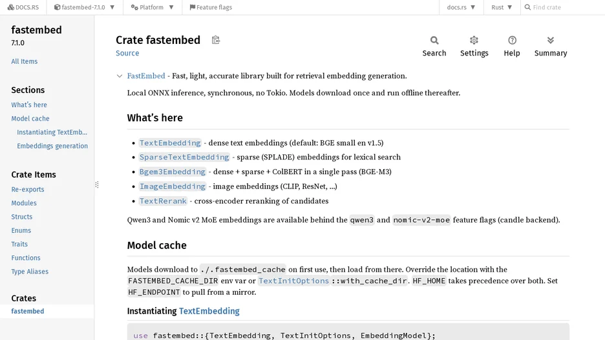This screenshot has height=340, width=605.
Task: Click the What's here section heading
Action: pos(154,118)
